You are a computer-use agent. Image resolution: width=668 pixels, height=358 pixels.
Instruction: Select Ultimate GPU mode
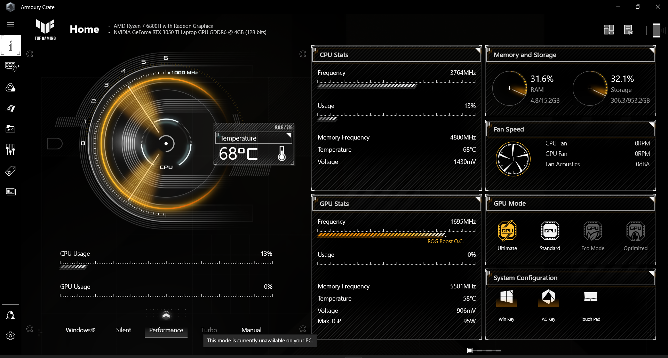click(507, 236)
